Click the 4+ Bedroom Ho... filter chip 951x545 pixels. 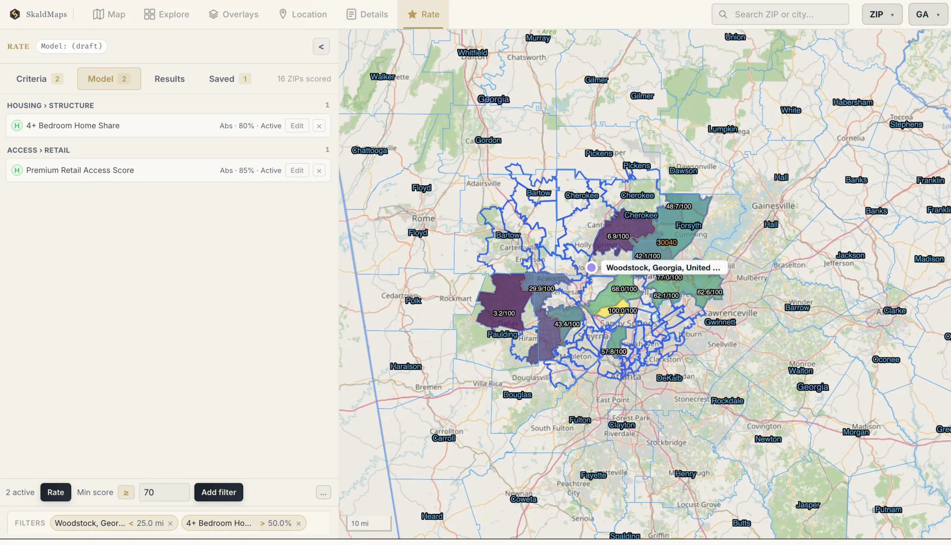(x=244, y=523)
